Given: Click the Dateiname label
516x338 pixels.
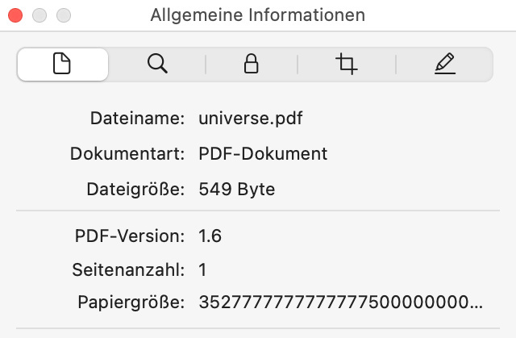Looking at the screenshot, I should pyautogui.click(x=138, y=119).
